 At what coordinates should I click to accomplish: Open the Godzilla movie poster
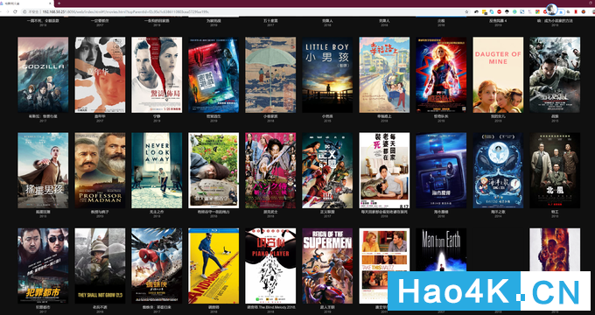coord(43,74)
